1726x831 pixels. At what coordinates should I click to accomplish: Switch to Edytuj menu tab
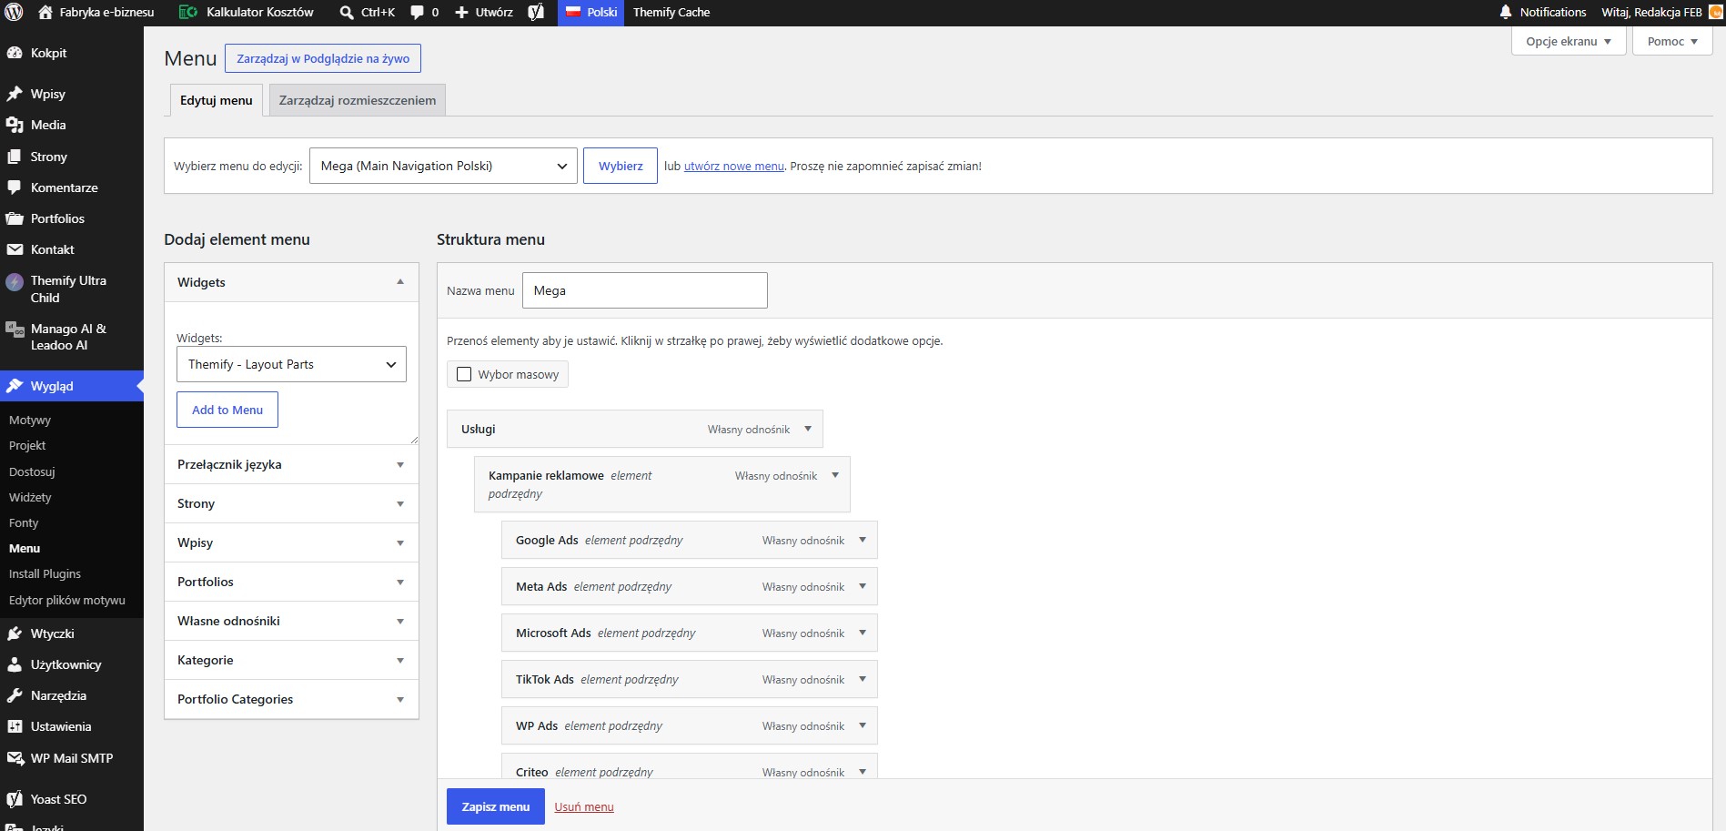[217, 100]
